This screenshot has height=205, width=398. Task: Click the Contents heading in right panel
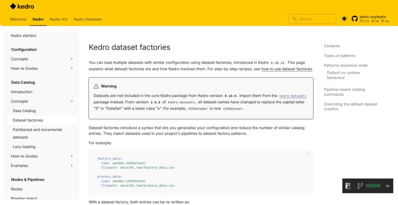pos(332,46)
